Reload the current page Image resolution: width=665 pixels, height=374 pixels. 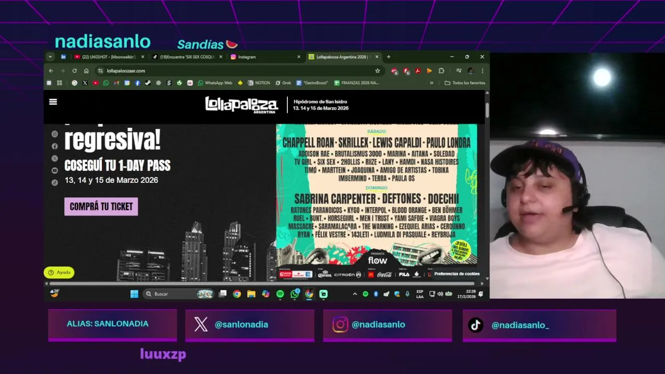(x=74, y=71)
